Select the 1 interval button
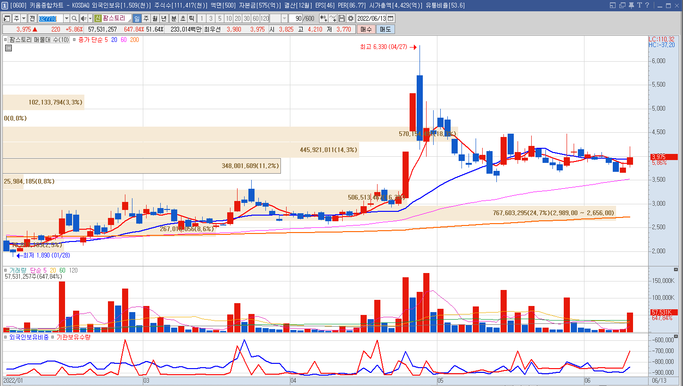The height and width of the screenshot is (386, 683). click(x=201, y=18)
